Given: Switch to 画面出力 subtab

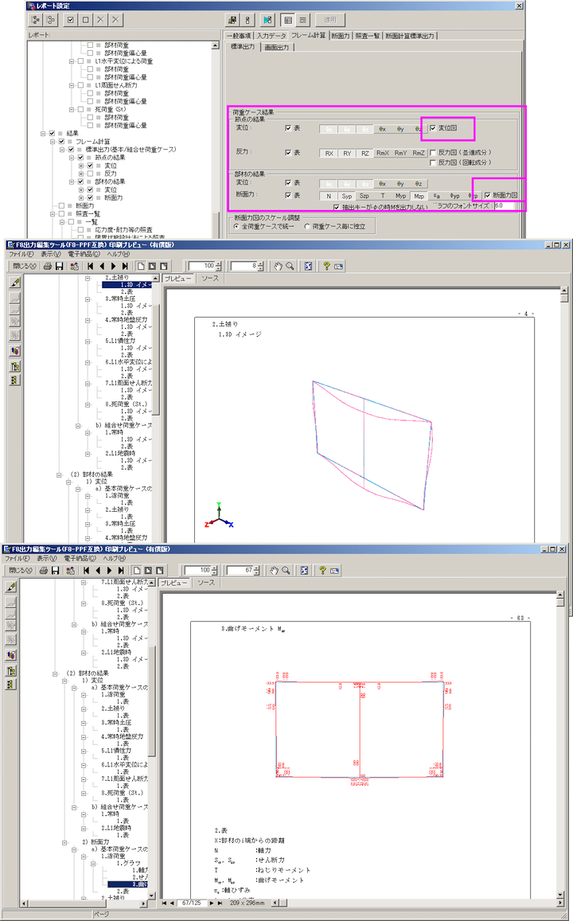Looking at the screenshot, I should point(276,47).
